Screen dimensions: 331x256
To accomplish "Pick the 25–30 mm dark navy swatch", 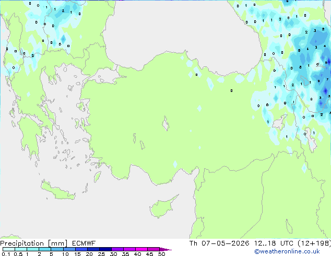I will [x=105, y=249].
